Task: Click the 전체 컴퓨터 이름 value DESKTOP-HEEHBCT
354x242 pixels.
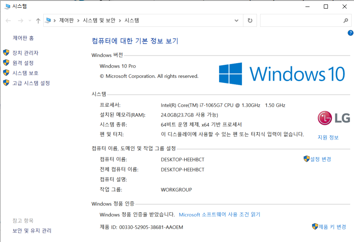Action: click(183, 170)
